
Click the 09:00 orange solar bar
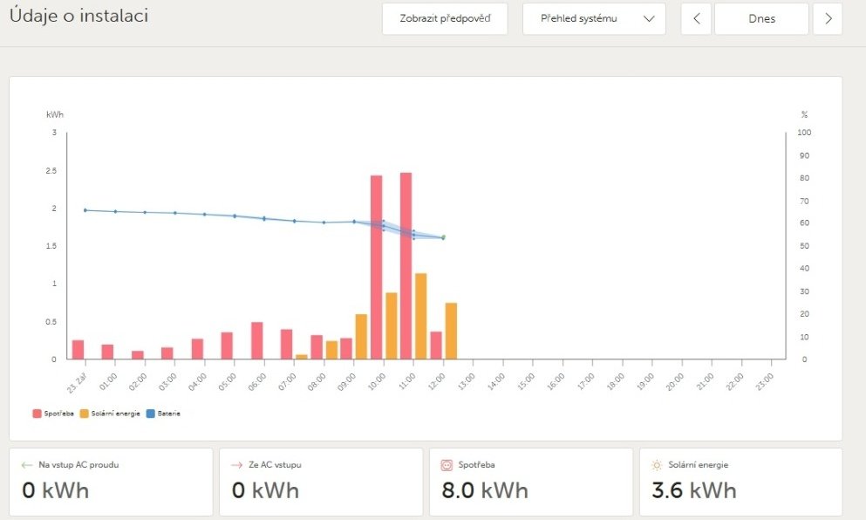click(x=361, y=336)
